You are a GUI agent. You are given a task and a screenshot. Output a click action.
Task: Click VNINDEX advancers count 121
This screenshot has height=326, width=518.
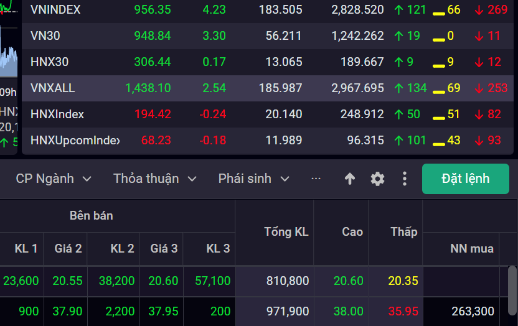[x=417, y=10]
